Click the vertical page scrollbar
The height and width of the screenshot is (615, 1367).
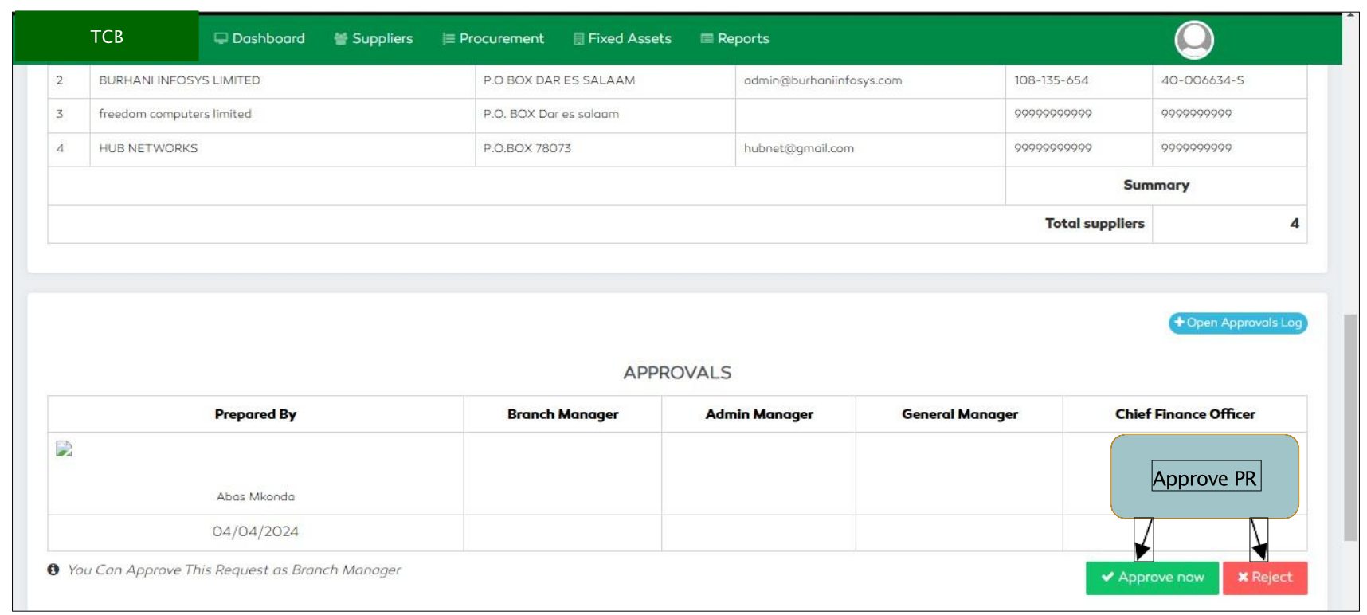click(x=1350, y=428)
